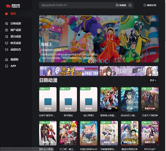This screenshot has height=151, width=166.
Task: Click the TV play icon for 国产动漫
Action: tap(6, 30)
